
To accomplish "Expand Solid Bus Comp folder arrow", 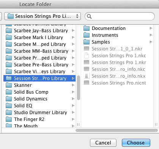I will 73,92.
